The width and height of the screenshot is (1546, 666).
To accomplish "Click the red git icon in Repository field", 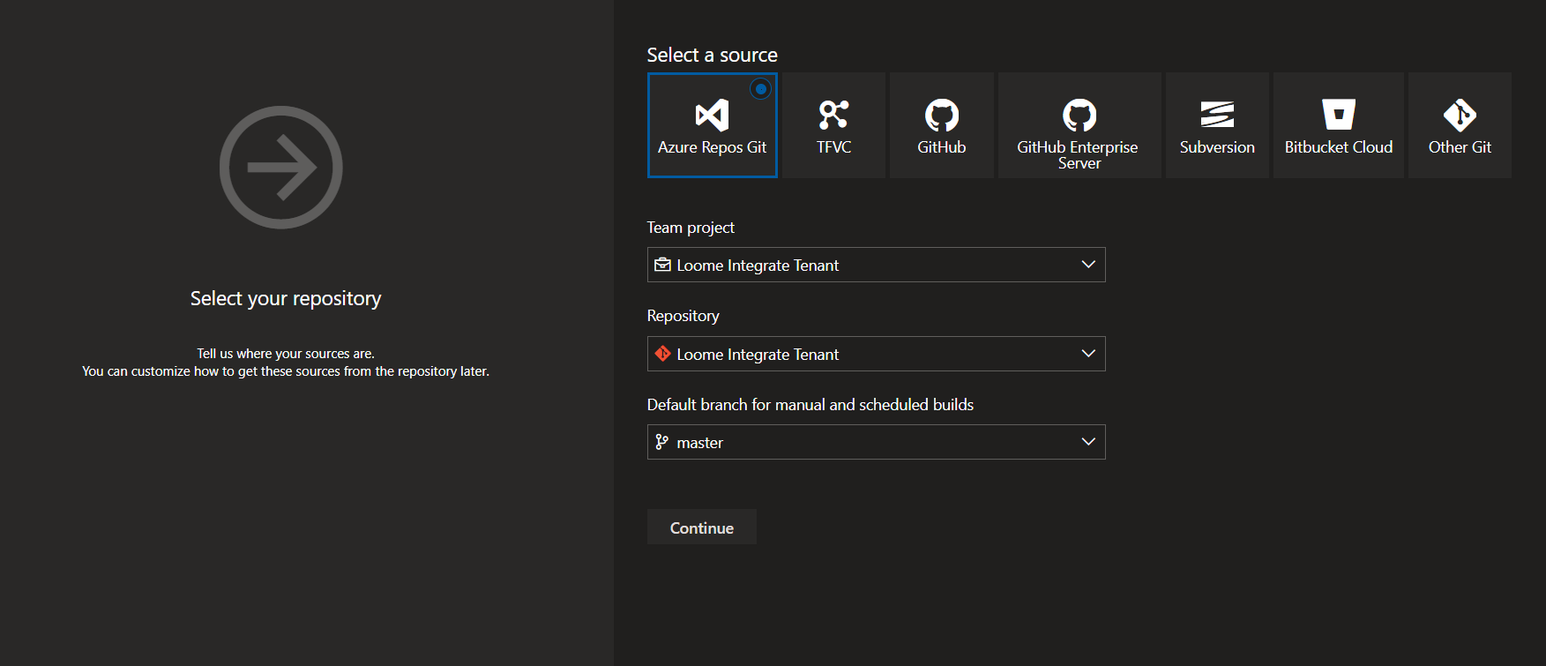I will [x=662, y=354].
